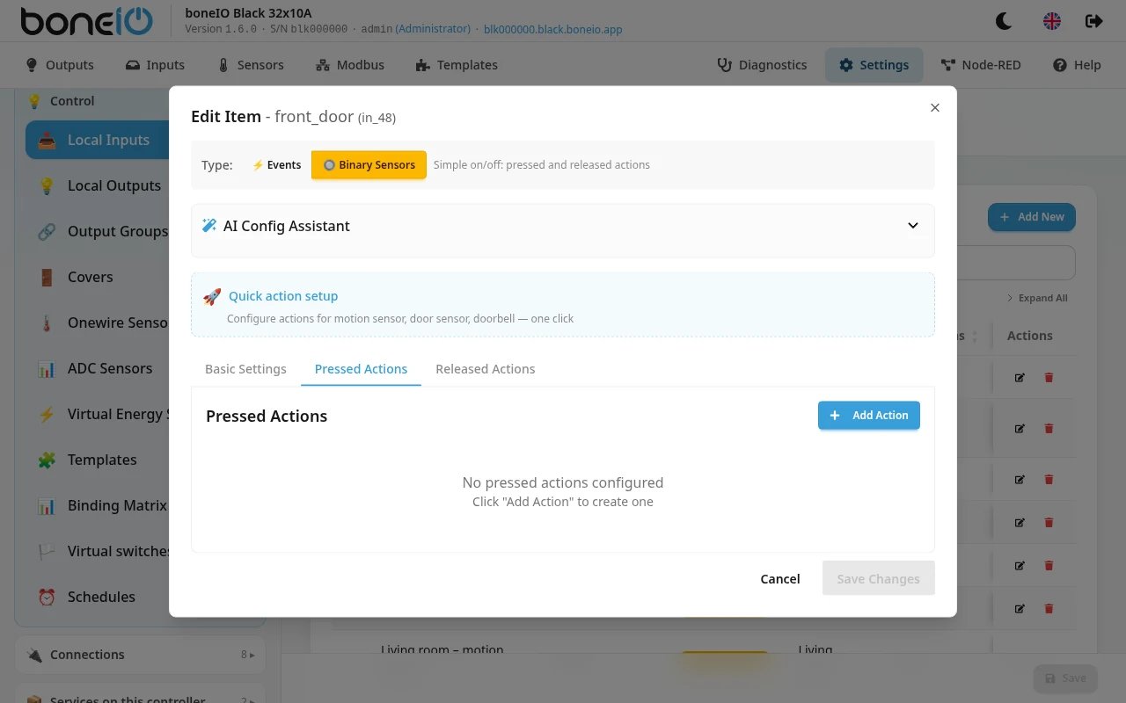Open Help page
Image resolution: width=1126 pixels, height=703 pixels.
(x=1077, y=65)
